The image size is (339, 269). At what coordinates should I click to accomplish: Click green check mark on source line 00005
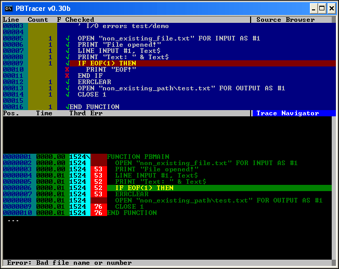tap(68, 38)
